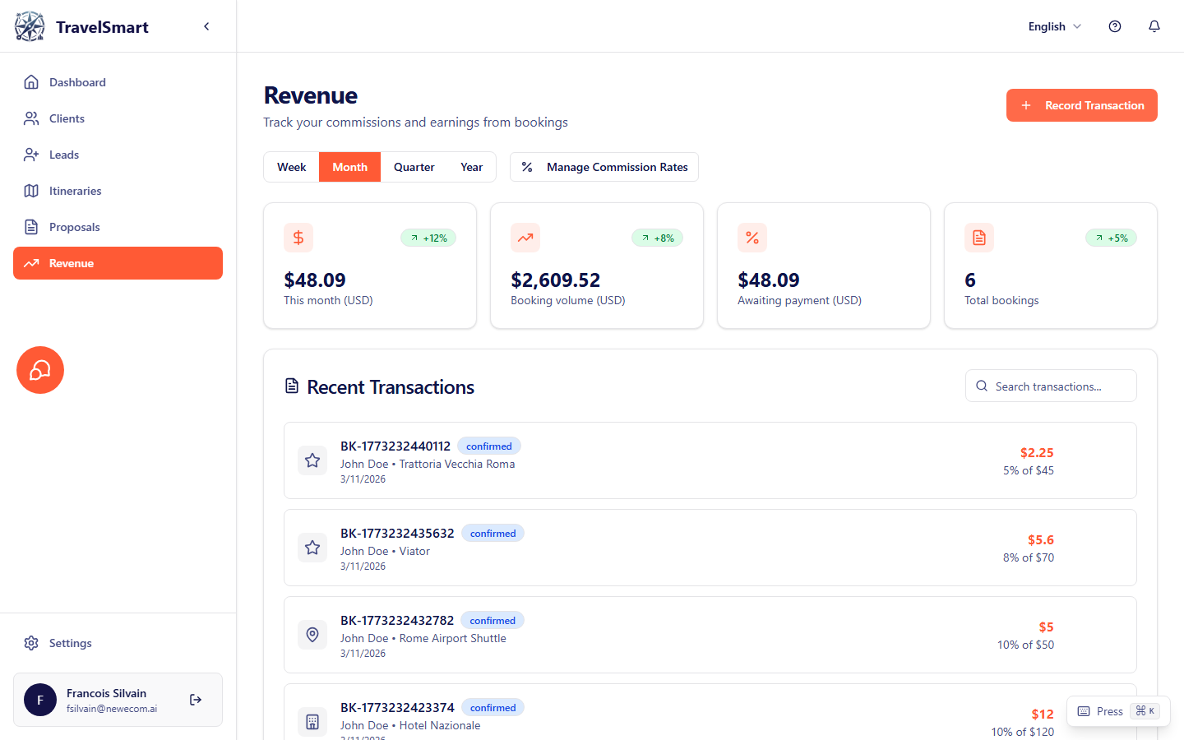
Task: Open the help question mark icon
Action: (x=1115, y=26)
